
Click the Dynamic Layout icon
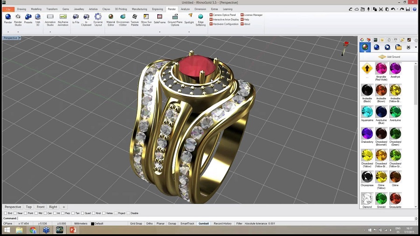click(98, 19)
